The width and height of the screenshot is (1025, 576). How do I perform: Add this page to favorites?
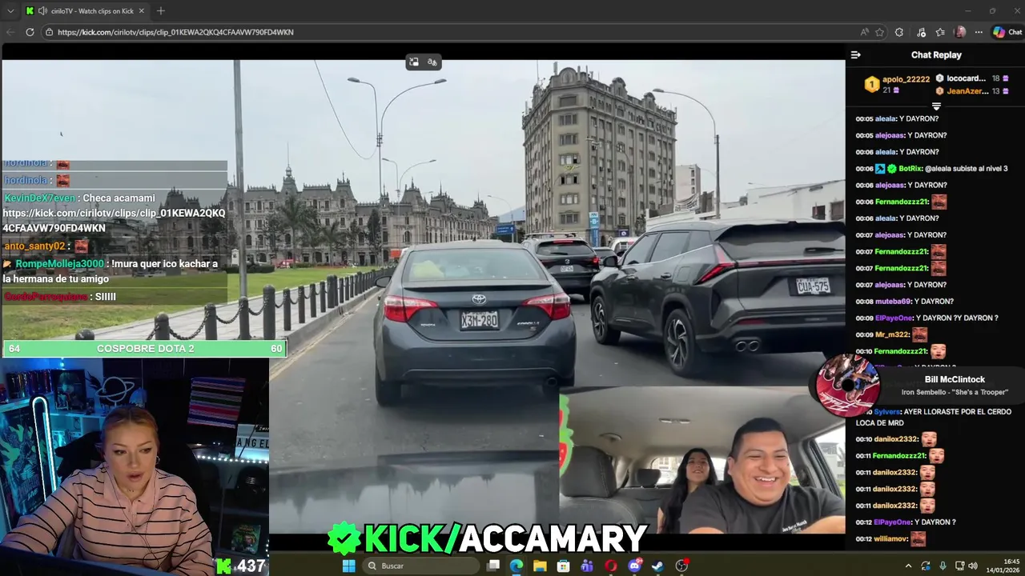880,32
